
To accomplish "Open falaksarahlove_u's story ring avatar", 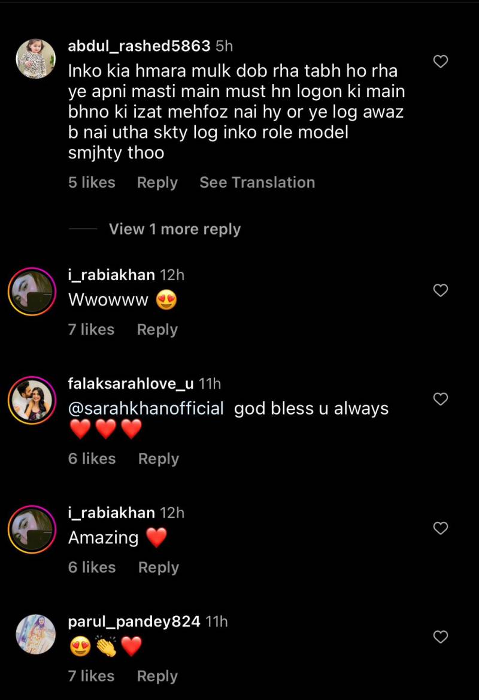I will click(32, 400).
